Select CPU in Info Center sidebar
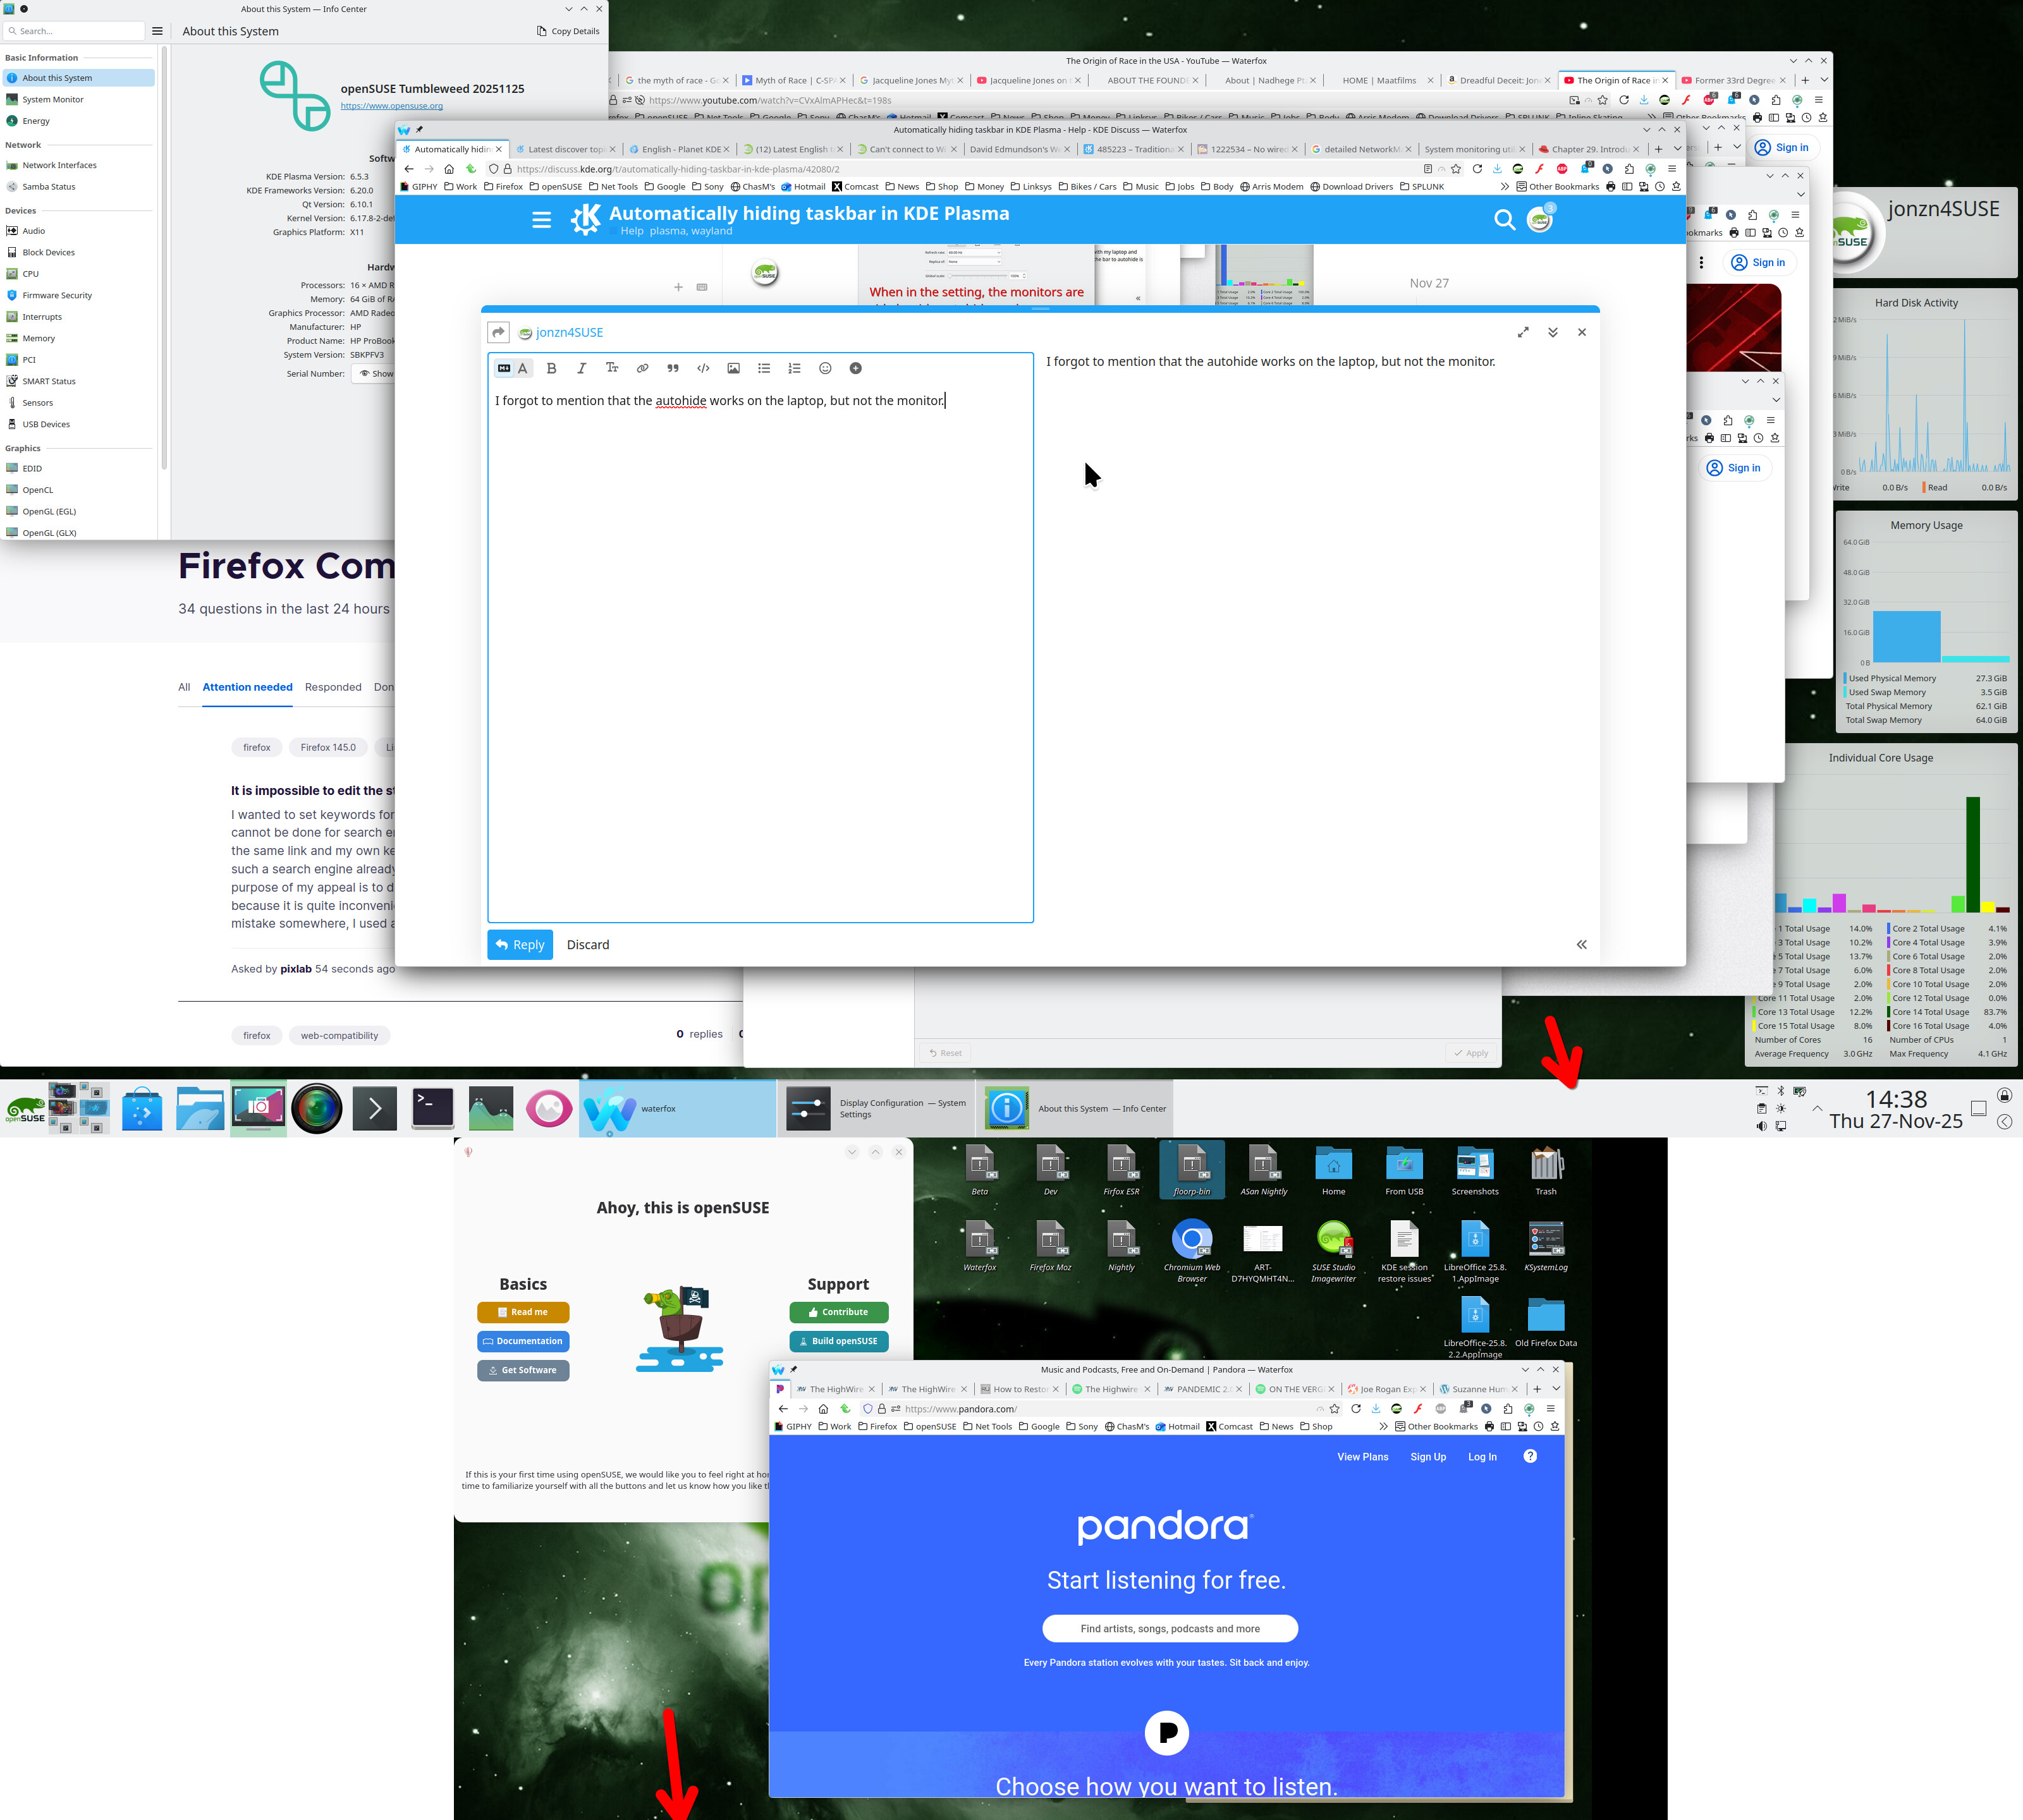The image size is (2023, 1820). 31,274
